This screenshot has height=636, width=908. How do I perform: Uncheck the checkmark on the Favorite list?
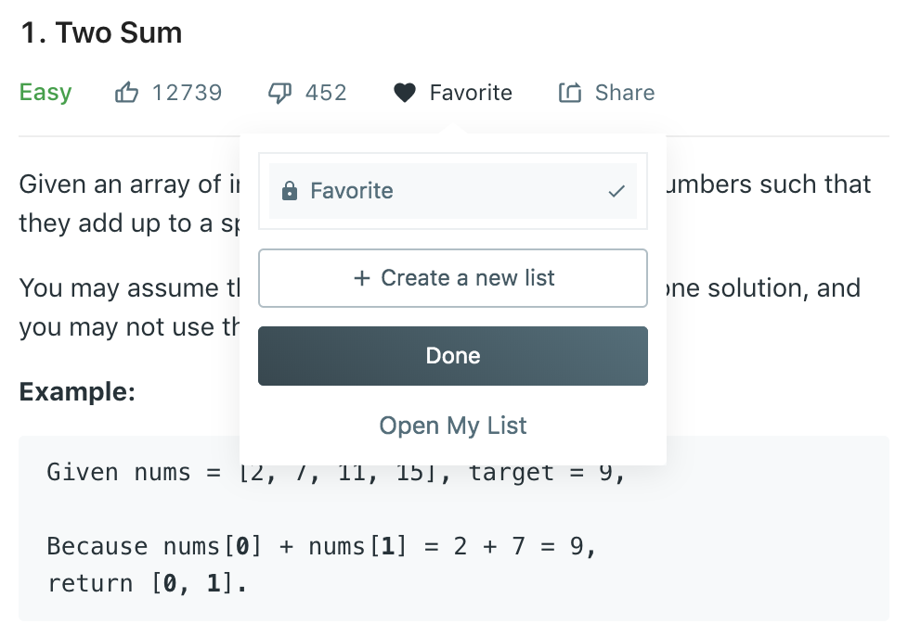(616, 192)
